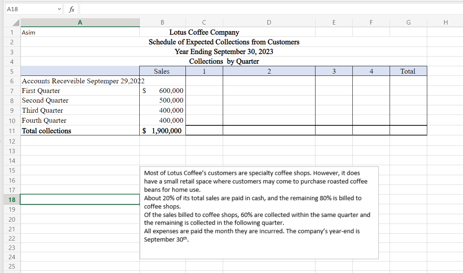This screenshot has width=463, height=273.
Task: Select the Fourth Quarter label cell
Action: pyautogui.click(x=44, y=121)
